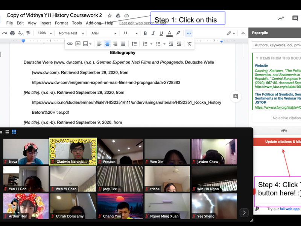Set left text alignment

click(99, 44)
